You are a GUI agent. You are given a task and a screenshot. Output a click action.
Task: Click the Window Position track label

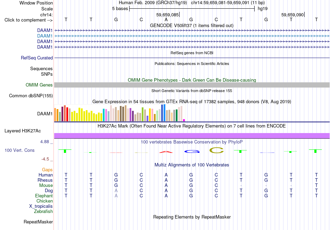36,3
